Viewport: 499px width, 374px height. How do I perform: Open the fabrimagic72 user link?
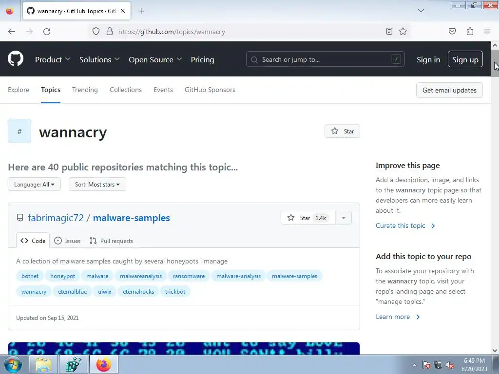click(56, 218)
